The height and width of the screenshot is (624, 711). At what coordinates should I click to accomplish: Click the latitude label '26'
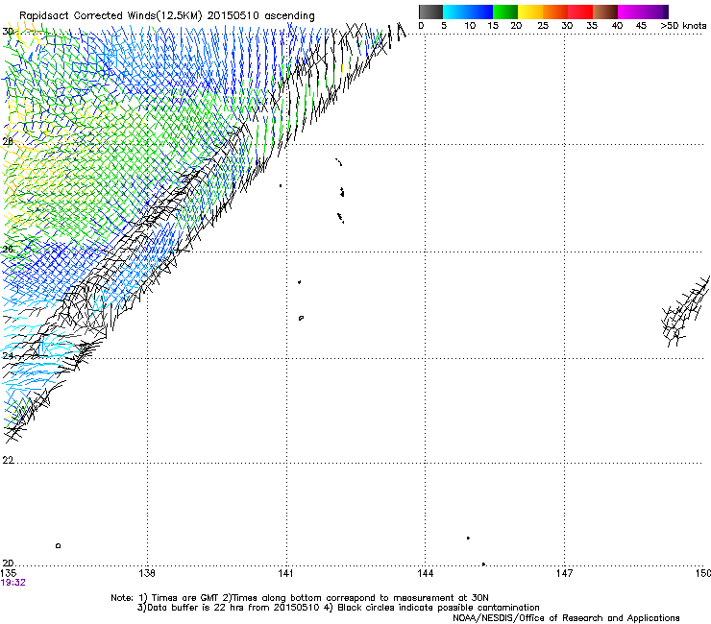pyautogui.click(x=8, y=250)
